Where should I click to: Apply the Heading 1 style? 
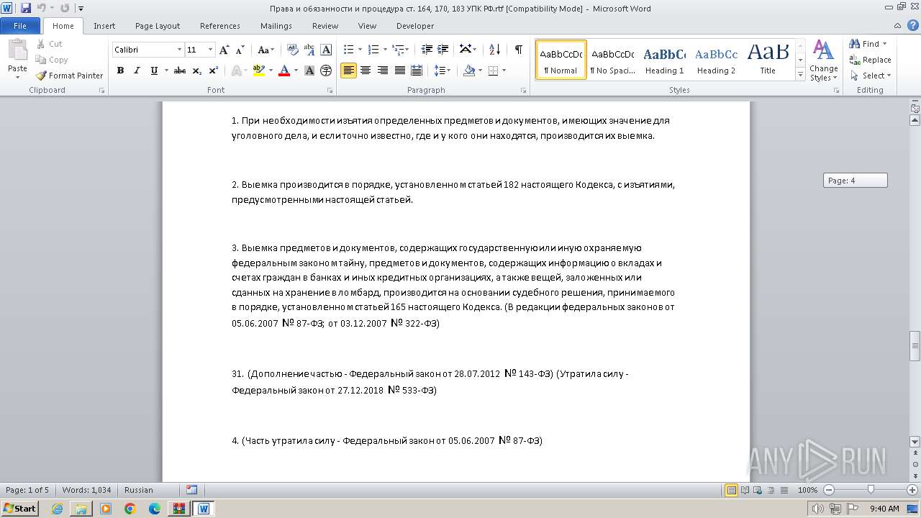coord(665,60)
